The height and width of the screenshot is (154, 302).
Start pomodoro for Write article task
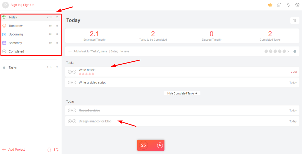[74, 72]
